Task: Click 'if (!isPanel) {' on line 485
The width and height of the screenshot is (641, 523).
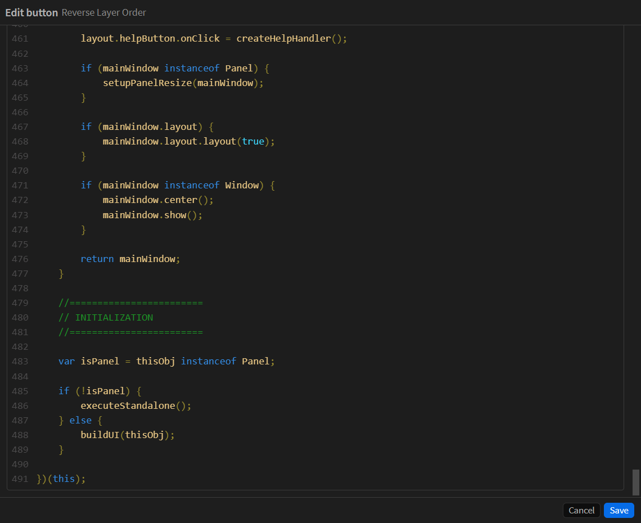Action: pyautogui.click(x=100, y=391)
